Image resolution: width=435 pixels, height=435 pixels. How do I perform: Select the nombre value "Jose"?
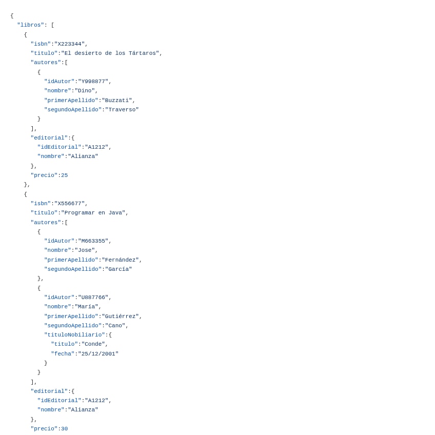(x=85, y=250)
